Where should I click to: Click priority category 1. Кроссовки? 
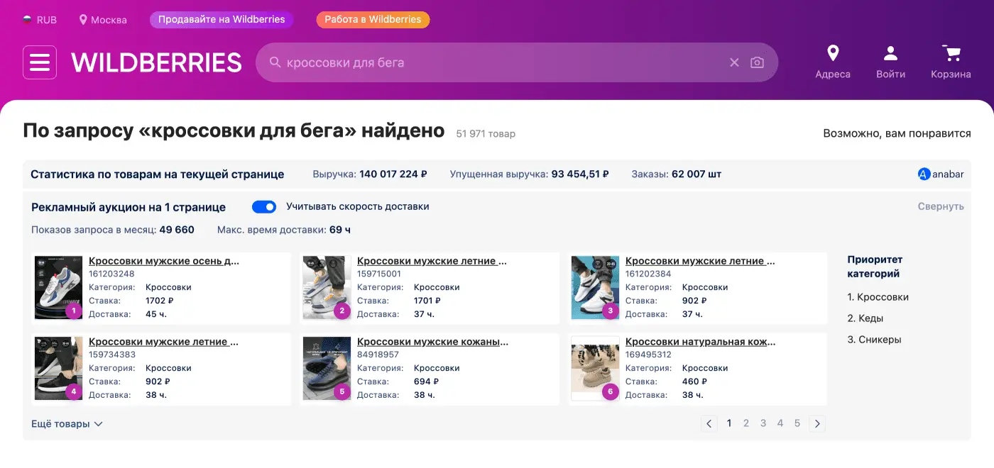(x=878, y=297)
